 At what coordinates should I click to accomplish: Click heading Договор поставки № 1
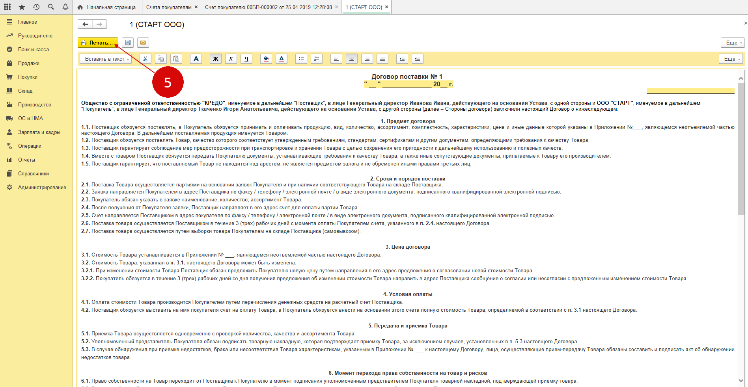(x=407, y=76)
